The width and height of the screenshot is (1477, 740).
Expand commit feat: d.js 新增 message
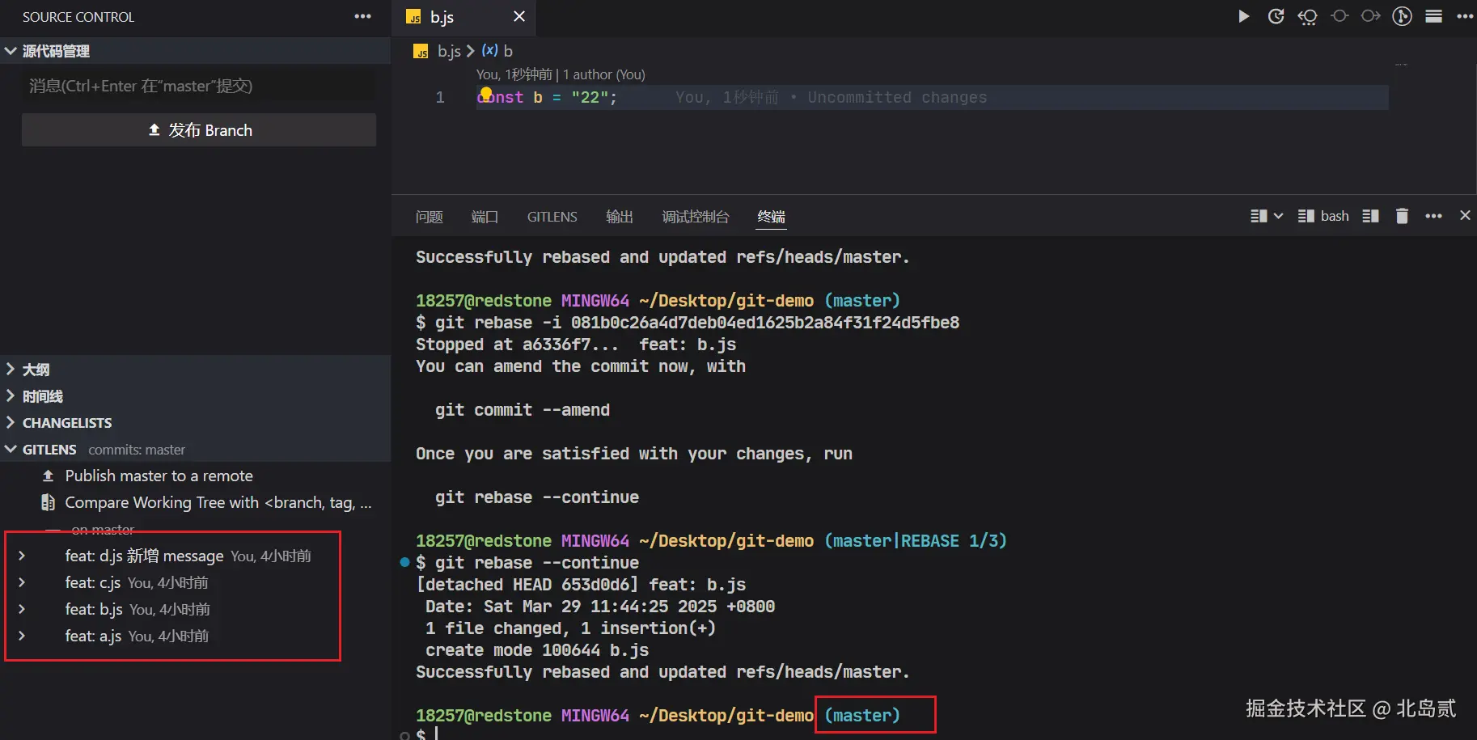pos(22,556)
